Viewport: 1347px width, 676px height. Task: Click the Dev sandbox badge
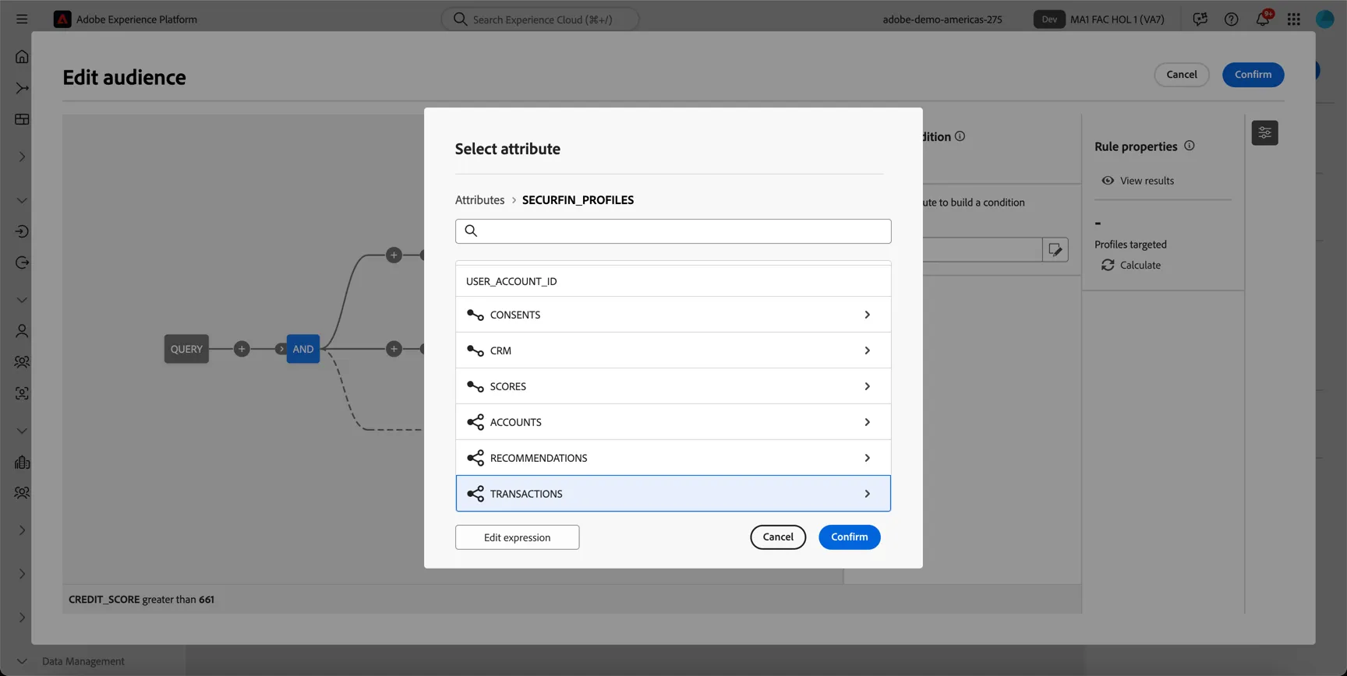(x=1049, y=19)
